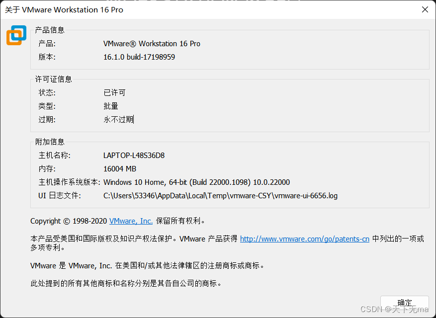Select the product name VMware® Workstation 16 Pro

tap(151, 44)
